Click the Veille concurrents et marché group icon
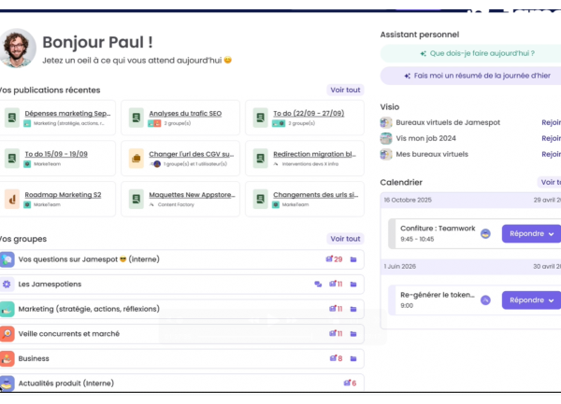561x404 pixels. 7,333
